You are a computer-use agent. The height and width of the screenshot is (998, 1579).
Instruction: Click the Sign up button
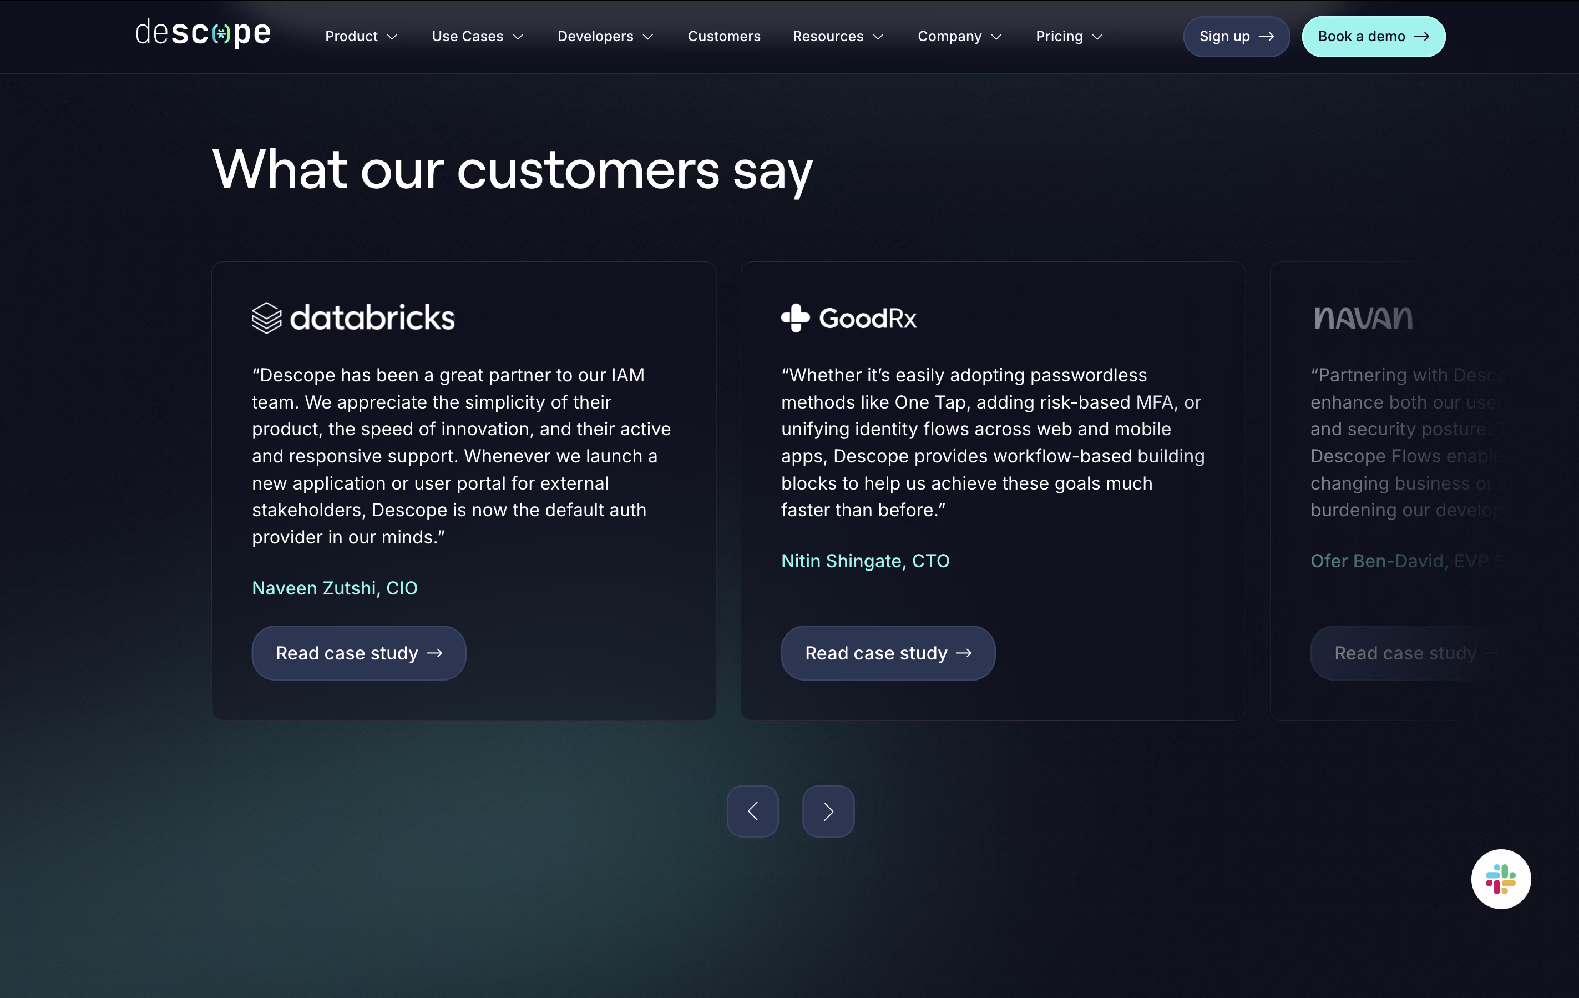coord(1236,37)
